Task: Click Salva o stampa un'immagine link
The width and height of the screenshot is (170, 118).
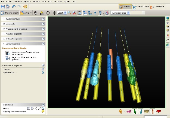Action: [x=25, y=53]
